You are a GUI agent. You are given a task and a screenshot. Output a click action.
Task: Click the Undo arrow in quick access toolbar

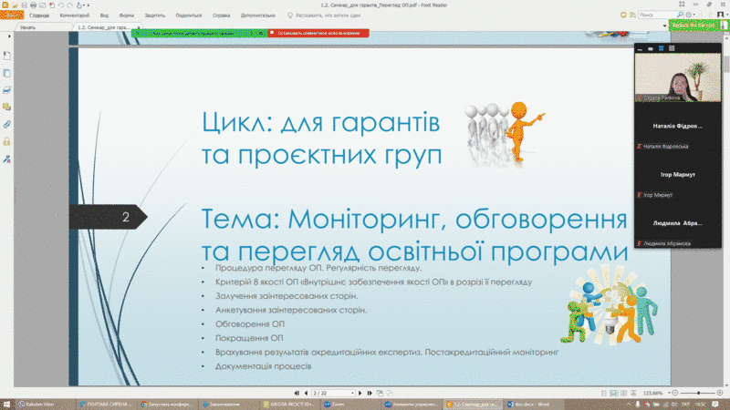click(60, 5)
